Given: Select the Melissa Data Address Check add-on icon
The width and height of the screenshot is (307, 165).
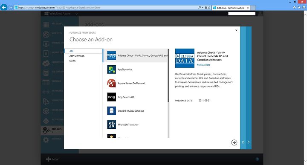Looking at the screenshot, I should [x=112, y=55].
